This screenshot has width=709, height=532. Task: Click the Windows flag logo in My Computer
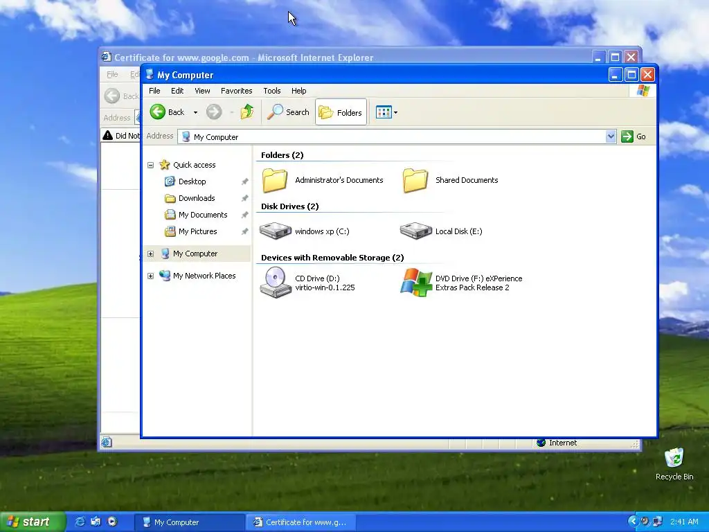pyautogui.click(x=643, y=91)
